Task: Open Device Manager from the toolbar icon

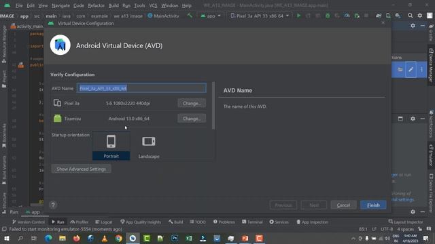Action: coord(388,16)
